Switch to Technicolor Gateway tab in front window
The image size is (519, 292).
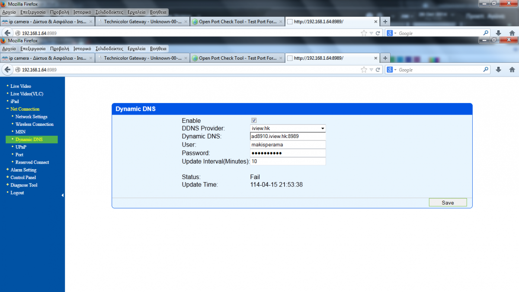tap(142, 58)
